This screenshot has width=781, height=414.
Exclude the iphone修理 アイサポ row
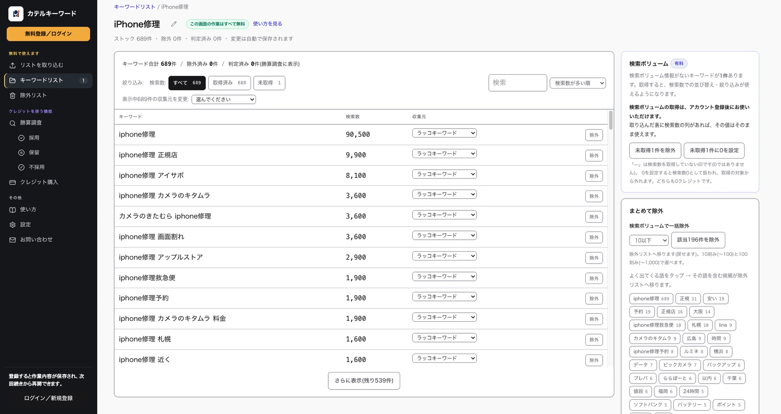[x=594, y=176]
